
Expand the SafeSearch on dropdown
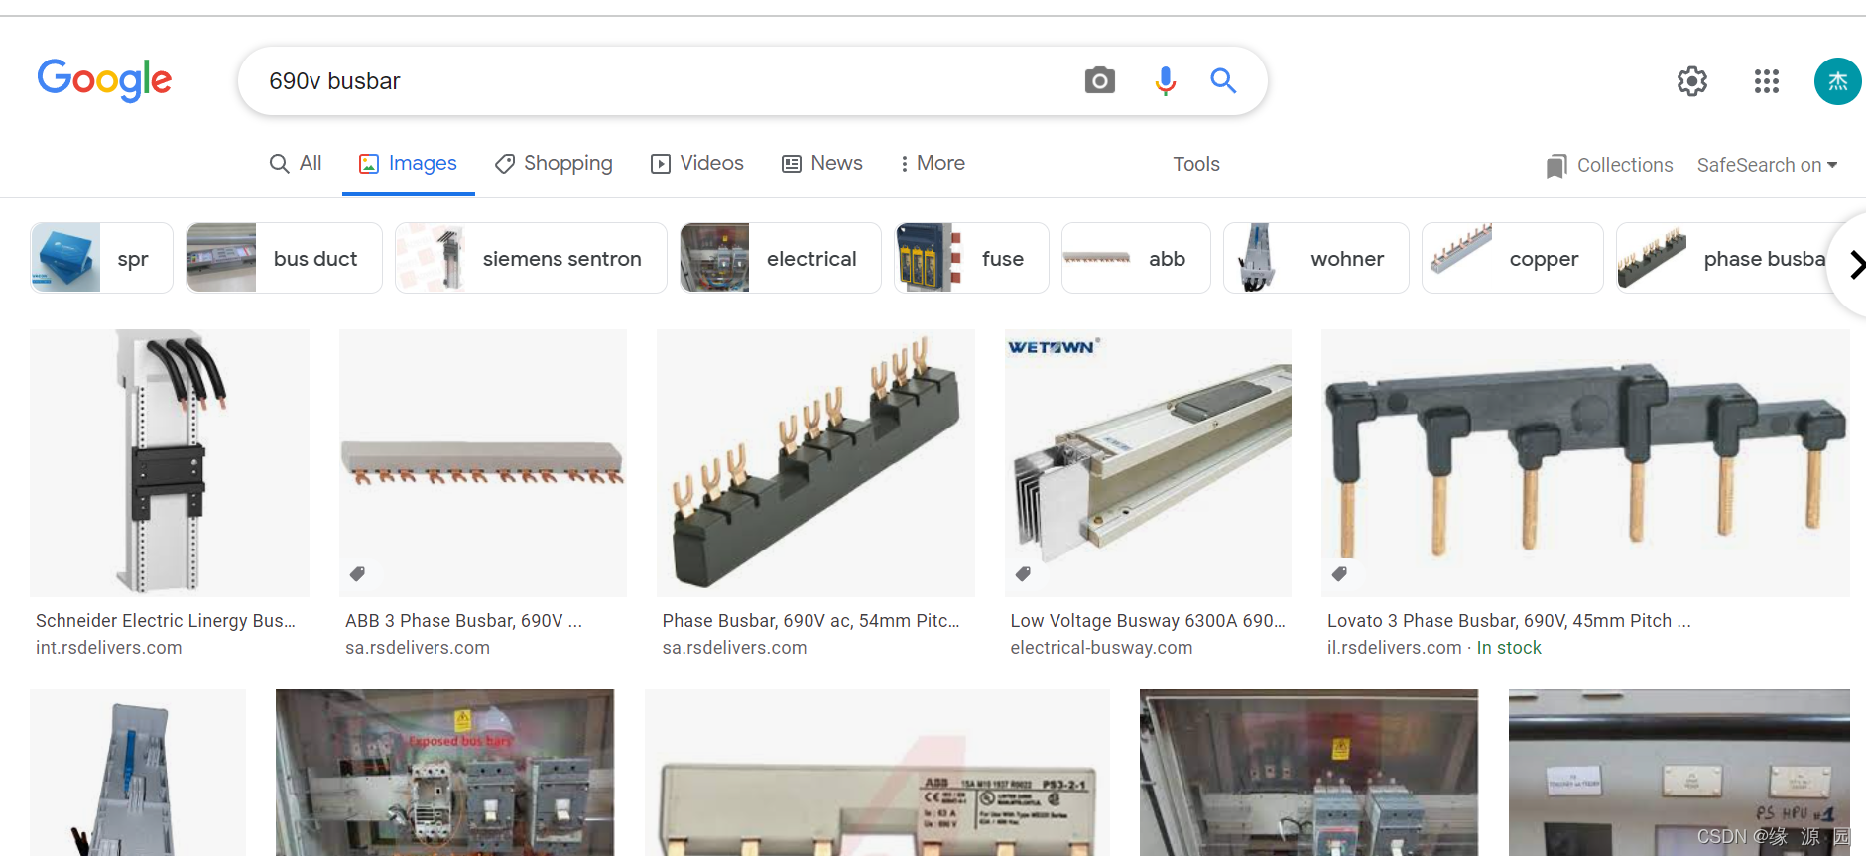[x=1768, y=165]
